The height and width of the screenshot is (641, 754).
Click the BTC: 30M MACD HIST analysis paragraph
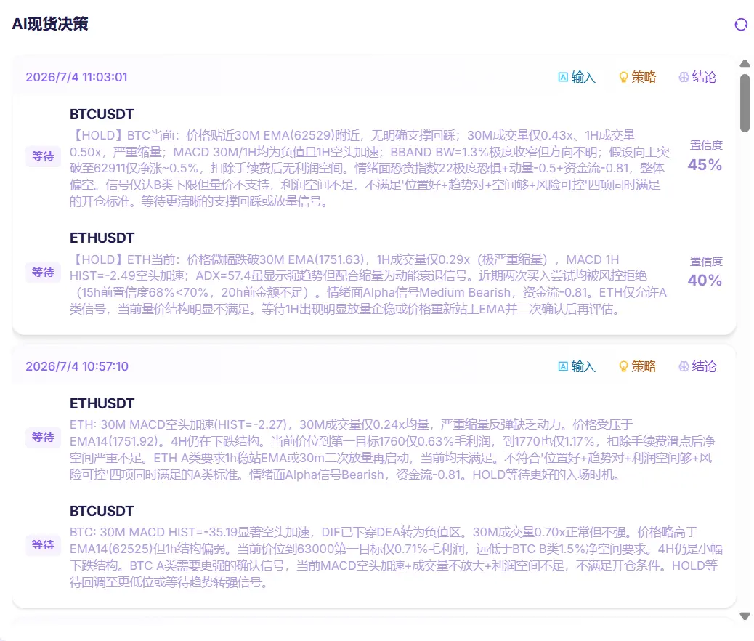point(396,557)
